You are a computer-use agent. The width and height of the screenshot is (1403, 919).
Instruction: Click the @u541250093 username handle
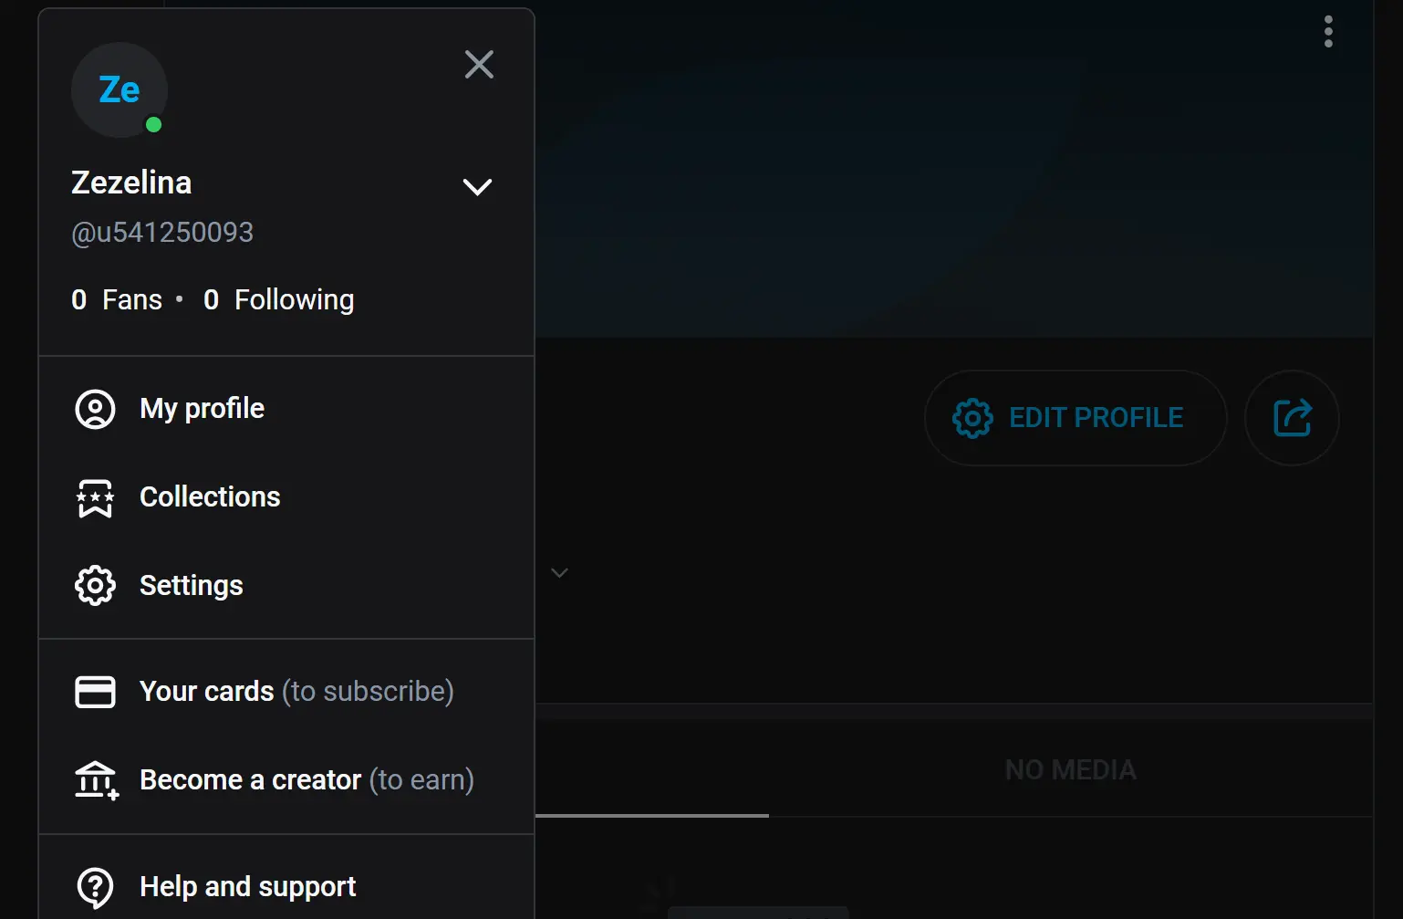(162, 233)
